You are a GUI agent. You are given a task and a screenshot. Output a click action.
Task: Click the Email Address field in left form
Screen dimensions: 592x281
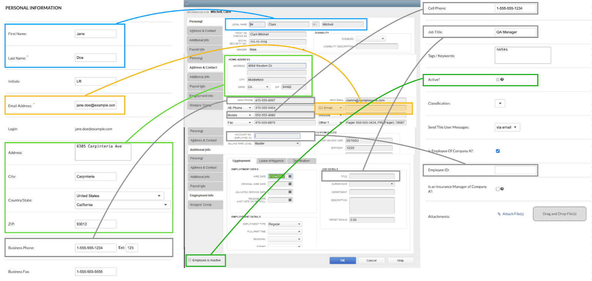pos(96,105)
